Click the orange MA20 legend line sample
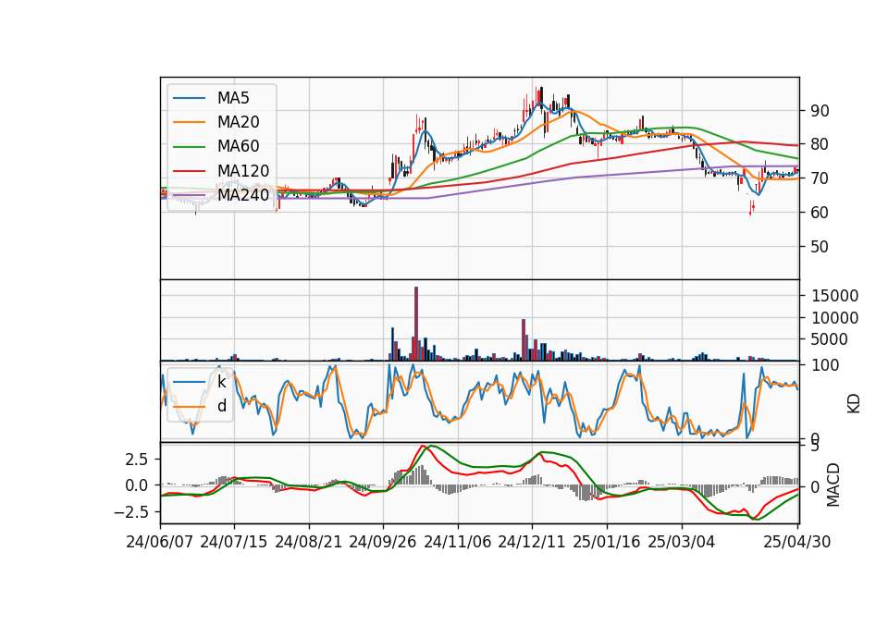This screenshot has width=888, height=638. (189, 122)
